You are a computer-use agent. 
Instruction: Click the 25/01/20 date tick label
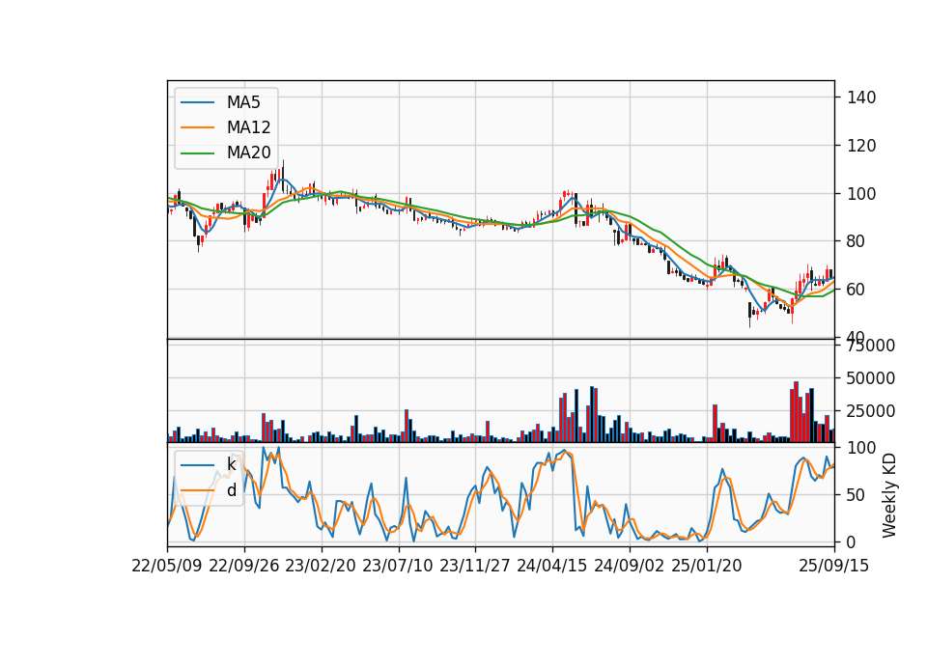click(x=707, y=566)
